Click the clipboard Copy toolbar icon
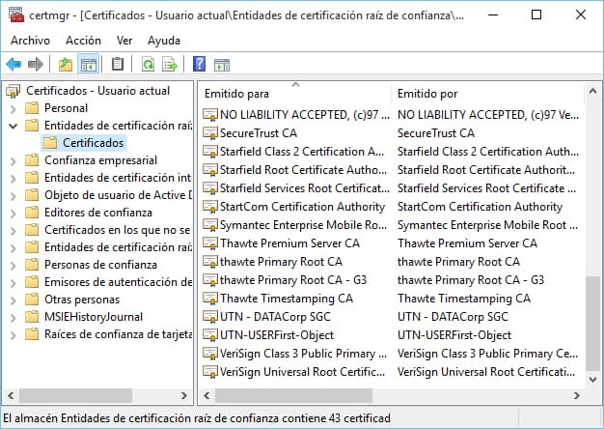Viewport: 604px width, 429px height. 118,65
